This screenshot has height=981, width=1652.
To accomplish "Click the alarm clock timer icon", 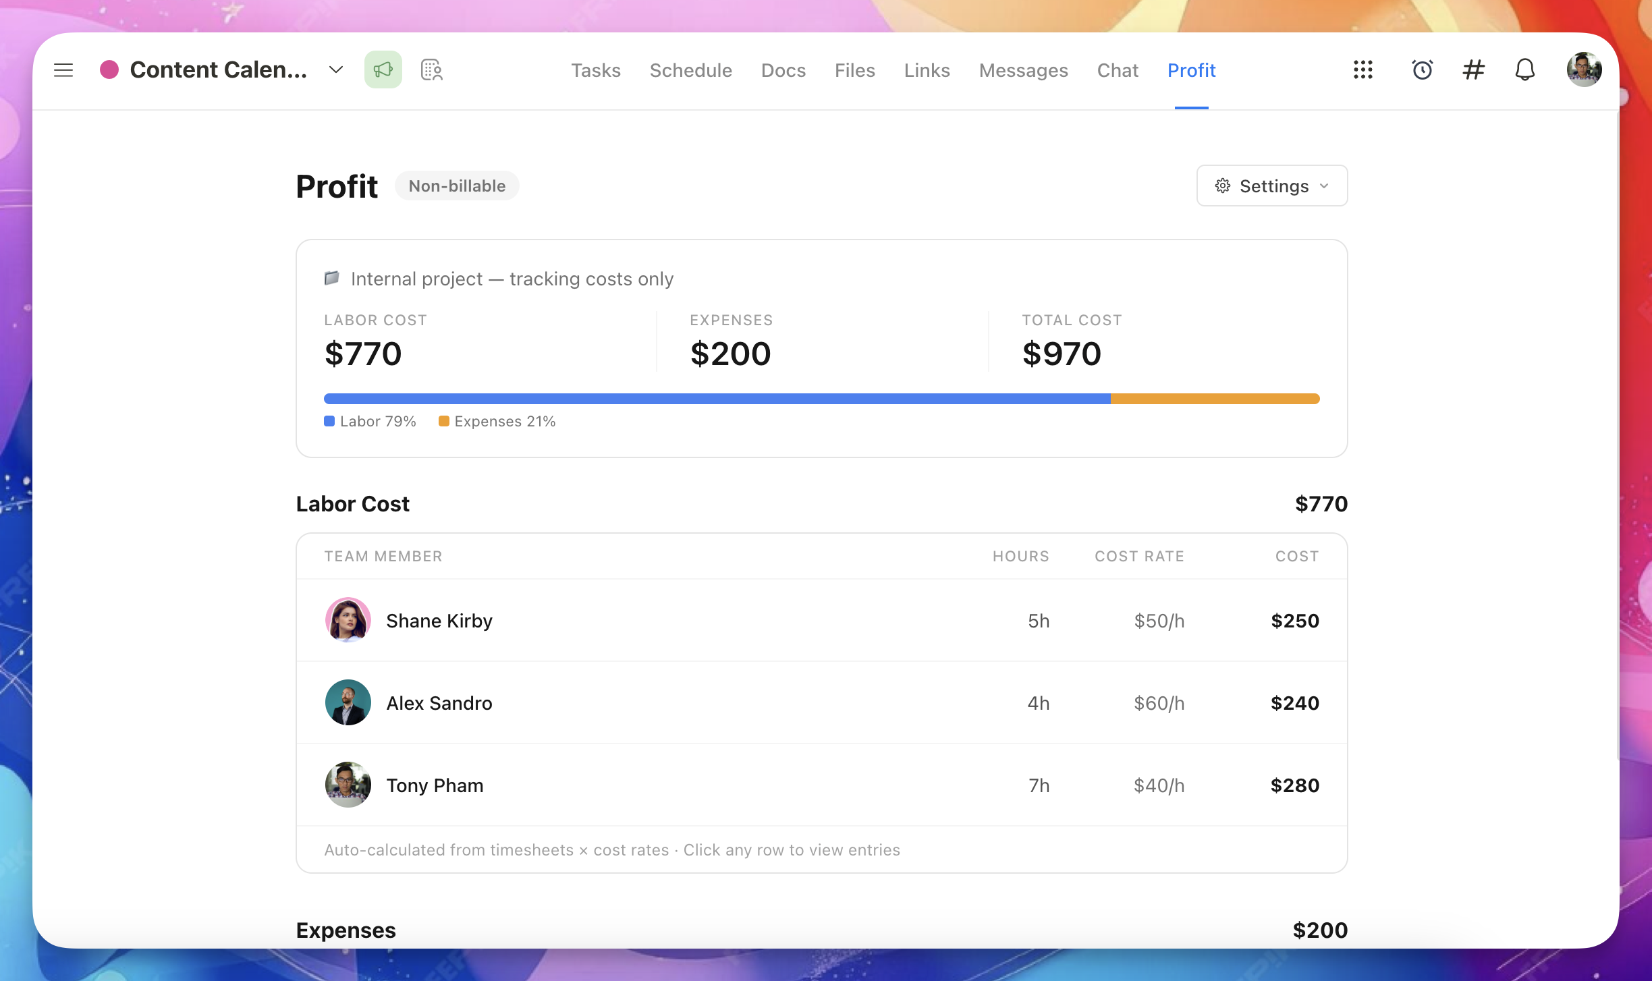I will (x=1422, y=70).
